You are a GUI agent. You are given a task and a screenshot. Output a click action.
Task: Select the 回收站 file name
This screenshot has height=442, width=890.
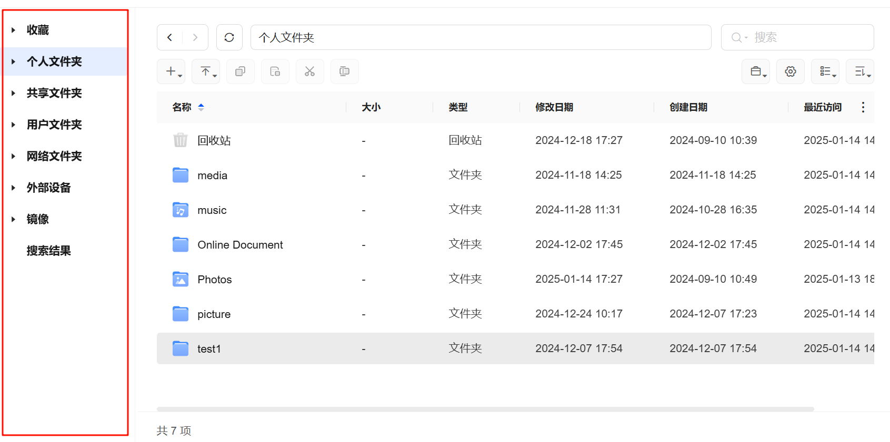214,140
